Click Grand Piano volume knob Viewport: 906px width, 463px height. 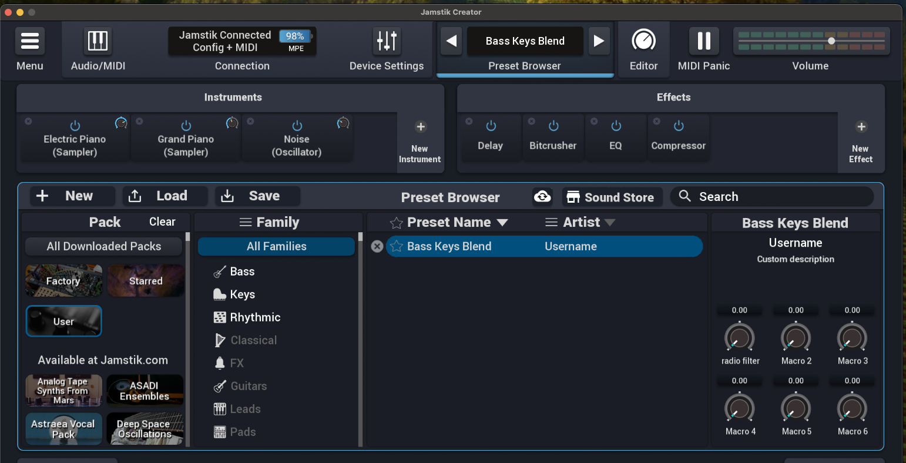pos(232,123)
